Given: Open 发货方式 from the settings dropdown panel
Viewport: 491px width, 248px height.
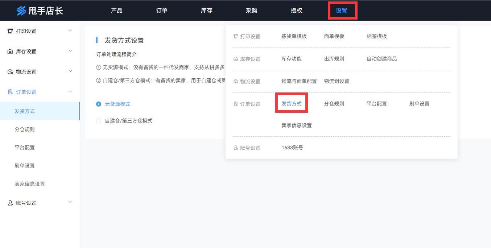Looking at the screenshot, I should coord(291,103).
